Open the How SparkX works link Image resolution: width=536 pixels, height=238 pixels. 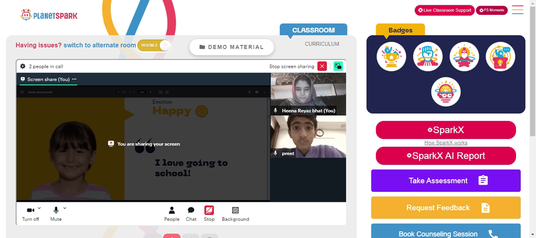pos(446,143)
